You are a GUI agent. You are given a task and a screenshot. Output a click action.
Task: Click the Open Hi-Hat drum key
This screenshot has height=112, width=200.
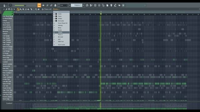[7, 84]
